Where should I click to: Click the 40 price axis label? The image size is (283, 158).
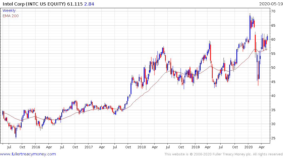(273, 96)
